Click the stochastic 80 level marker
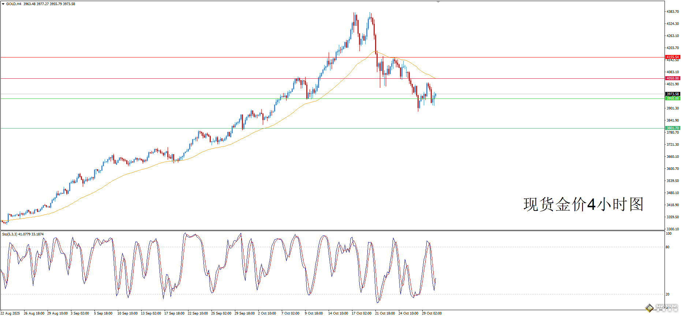Screen dimensions: 681x316 point(668,247)
